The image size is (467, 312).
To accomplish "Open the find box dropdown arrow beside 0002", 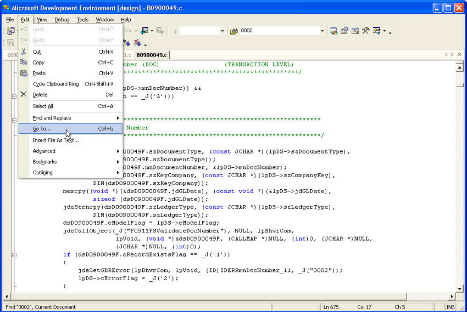I will pyautogui.click(x=322, y=31).
